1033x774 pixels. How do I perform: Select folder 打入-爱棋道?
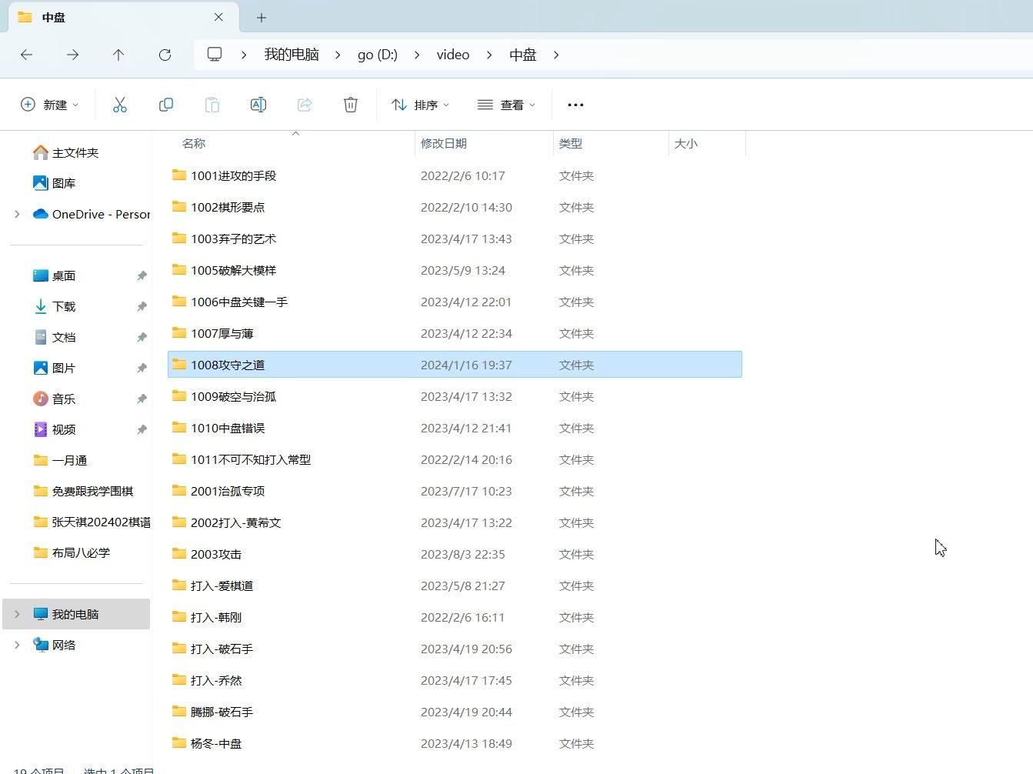455,586
